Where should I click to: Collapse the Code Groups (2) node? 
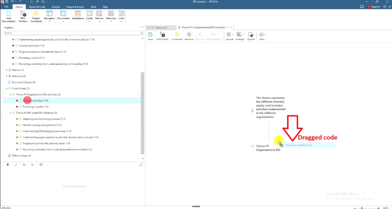tap(7, 88)
